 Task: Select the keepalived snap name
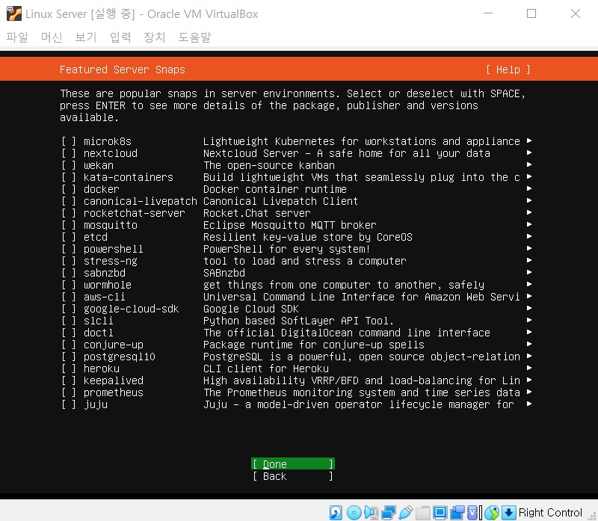[x=114, y=380]
